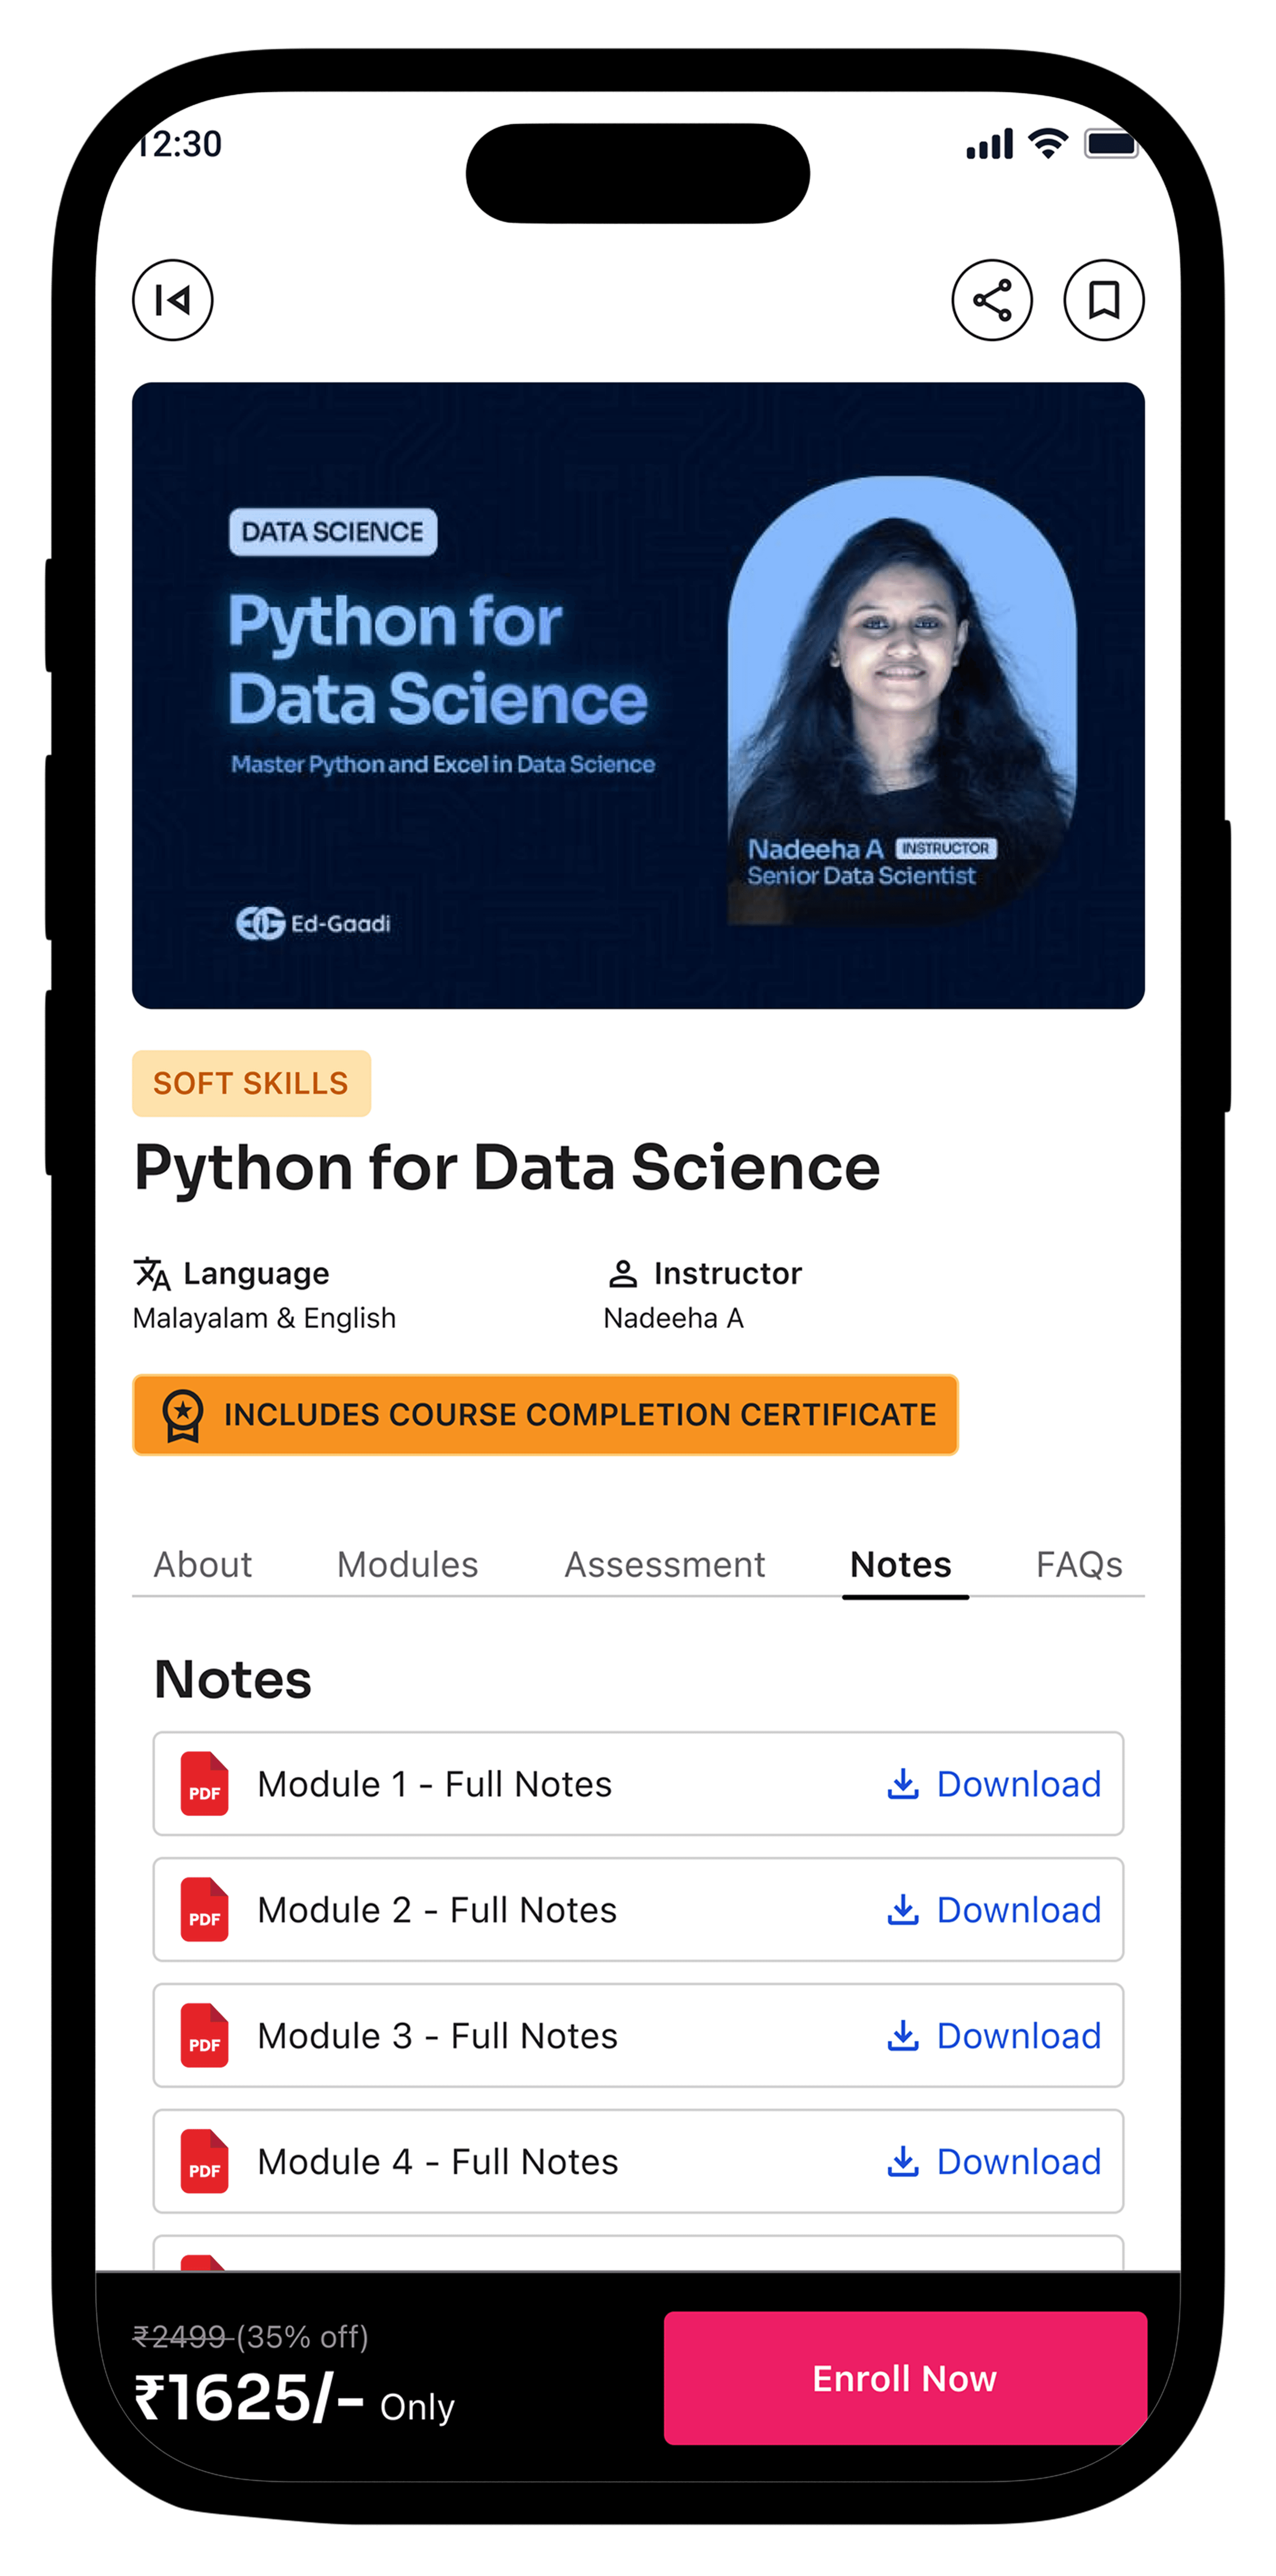1276x2576 pixels.
Task: Switch to the About tab
Action: 203,1564
